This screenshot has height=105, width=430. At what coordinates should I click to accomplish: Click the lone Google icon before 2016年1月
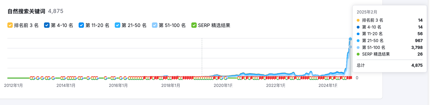click(x=105, y=78)
